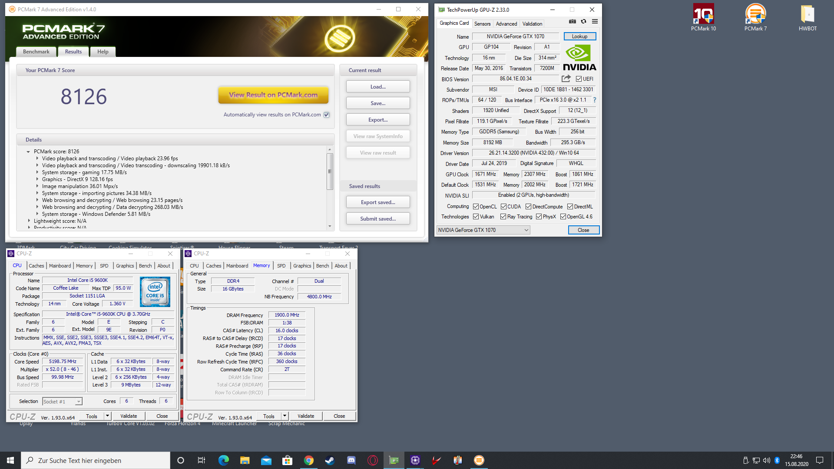Image resolution: width=834 pixels, height=469 pixels.
Task: Click the Load... button
Action: [378, 87]
